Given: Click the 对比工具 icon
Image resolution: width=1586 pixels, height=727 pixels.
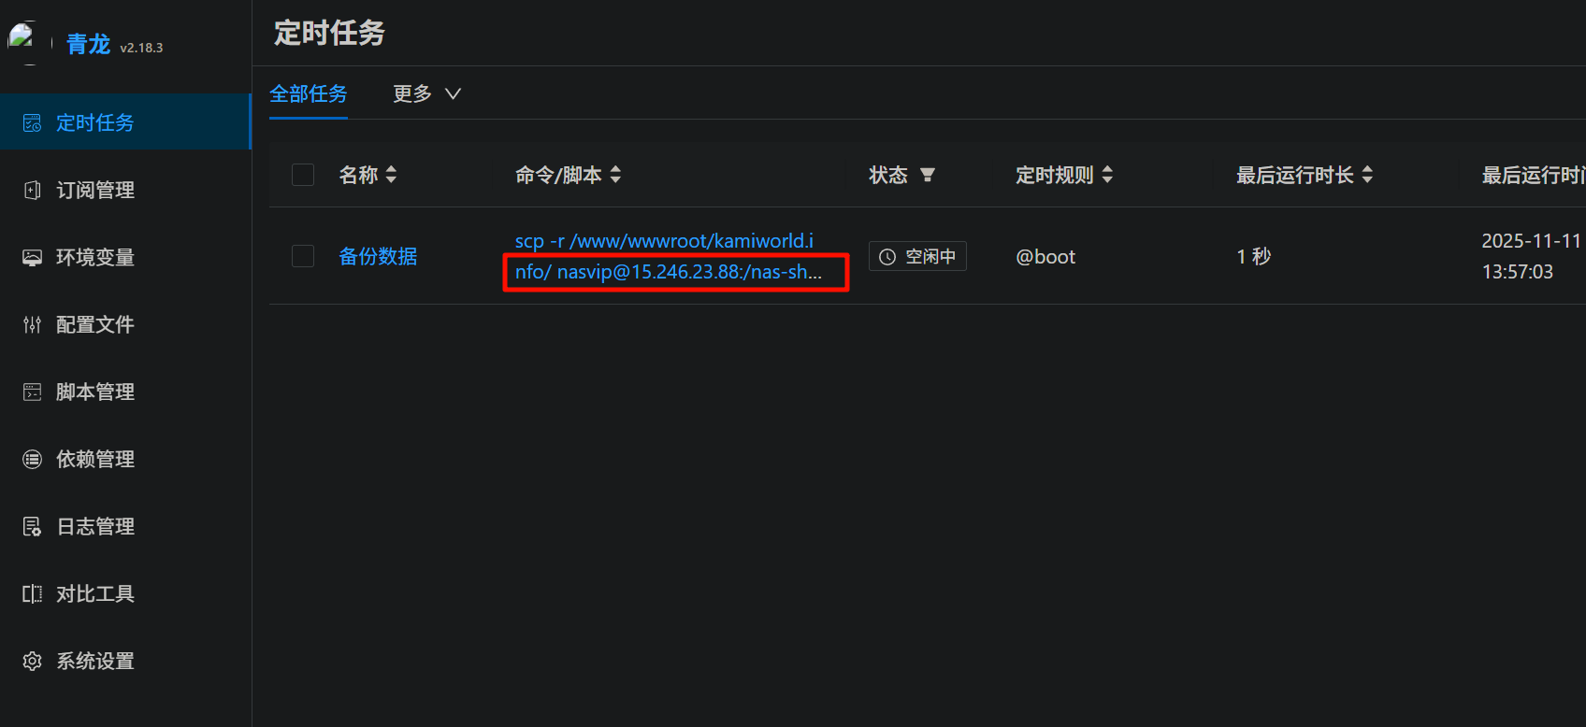Looking at the screenshot, I should click(33, 594).
